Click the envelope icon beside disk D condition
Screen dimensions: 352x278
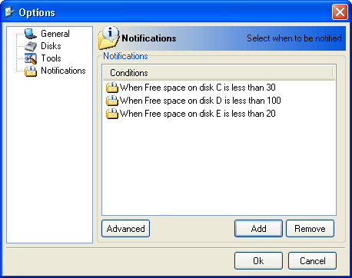click(x=112, y=101)
